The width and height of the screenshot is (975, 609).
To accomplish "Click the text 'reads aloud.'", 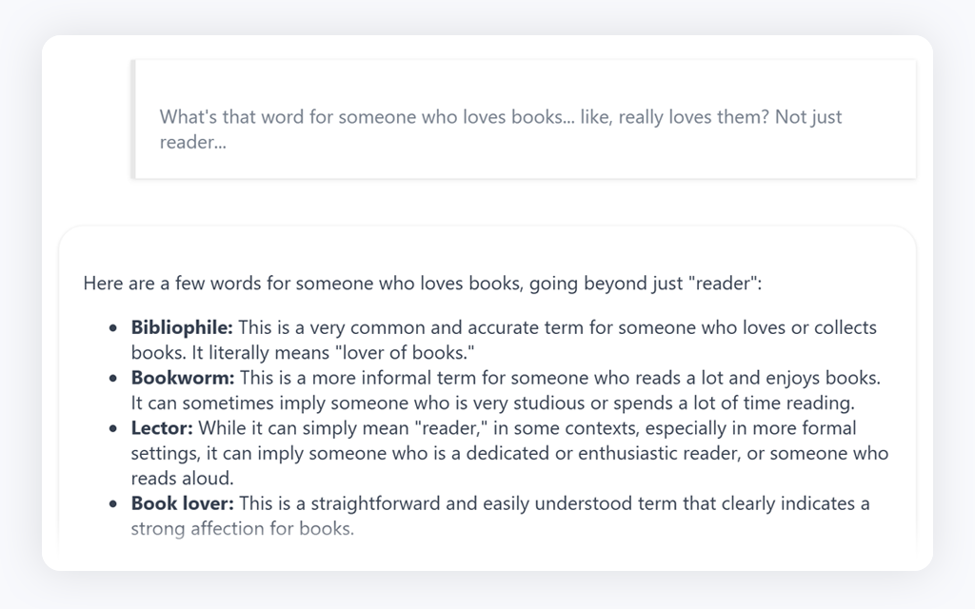I will (182, 479).
